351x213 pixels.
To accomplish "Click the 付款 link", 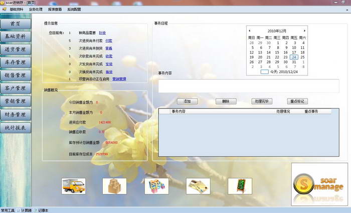I will tap(109, 40).
